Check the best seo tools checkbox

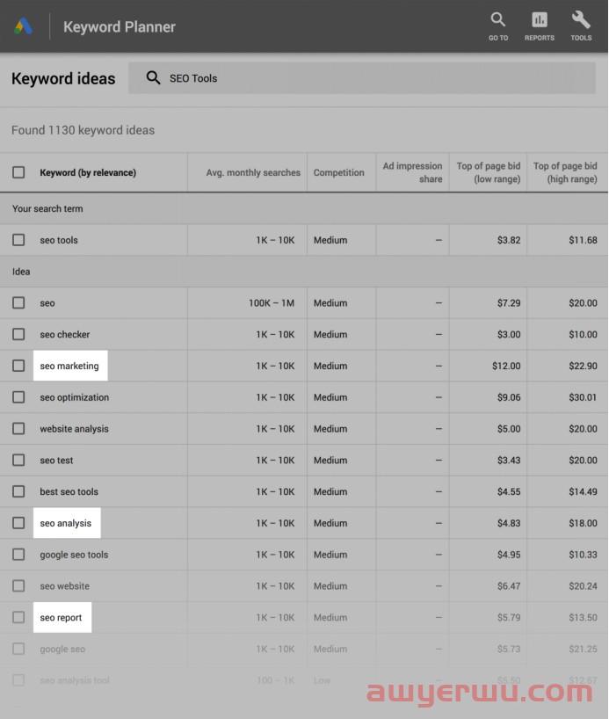coord(18,492)
